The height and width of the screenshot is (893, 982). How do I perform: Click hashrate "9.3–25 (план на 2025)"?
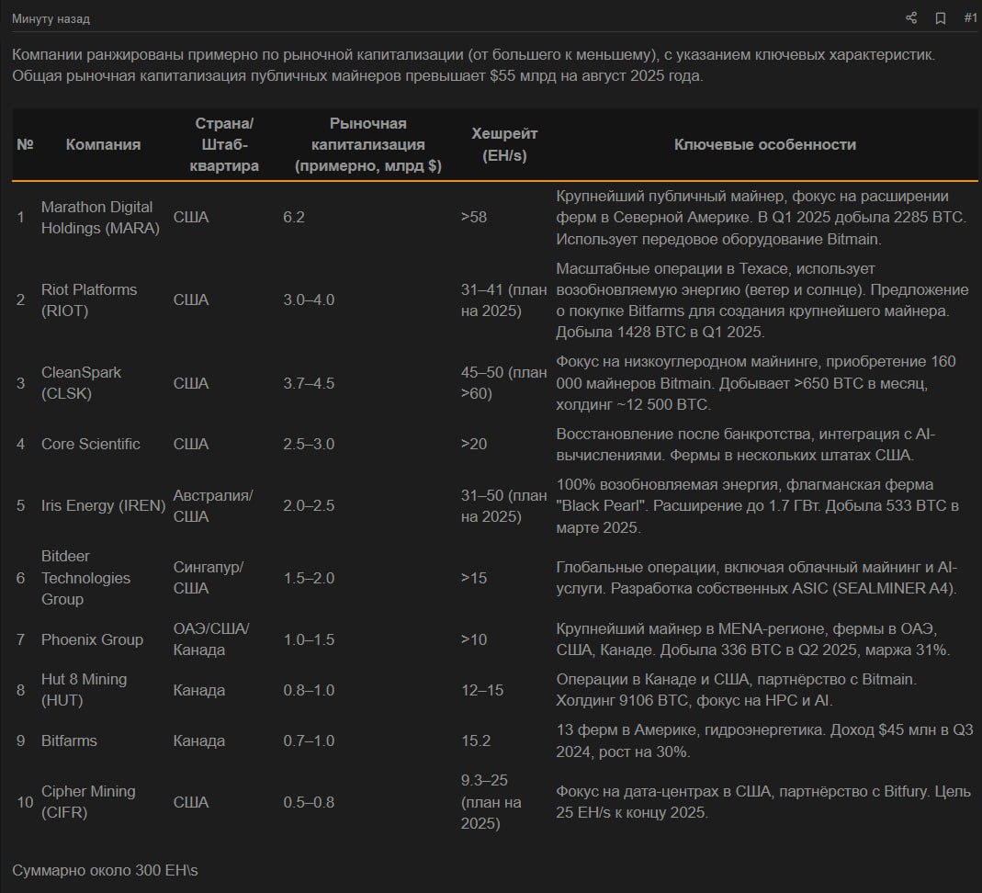[491, 801]
